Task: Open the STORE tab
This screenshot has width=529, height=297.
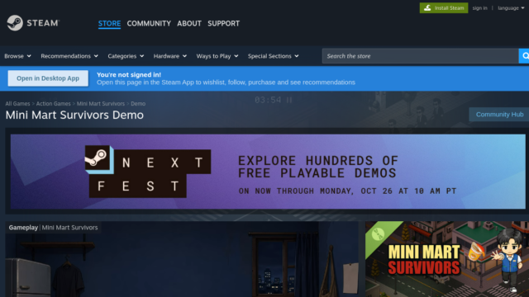Action: click(109, 24)
